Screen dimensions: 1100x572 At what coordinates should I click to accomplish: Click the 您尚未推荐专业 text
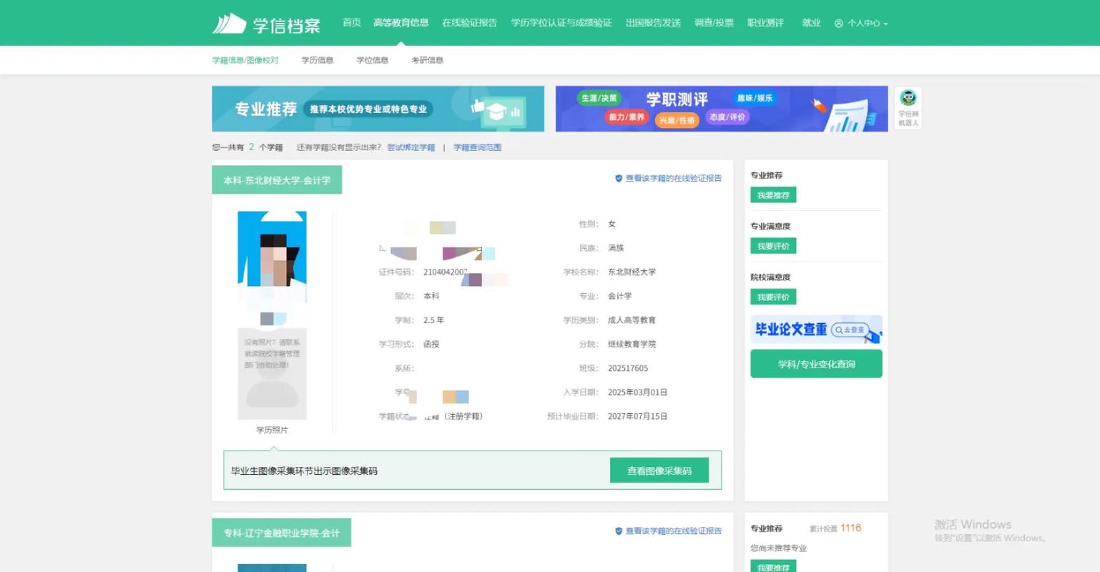point(778,548)
